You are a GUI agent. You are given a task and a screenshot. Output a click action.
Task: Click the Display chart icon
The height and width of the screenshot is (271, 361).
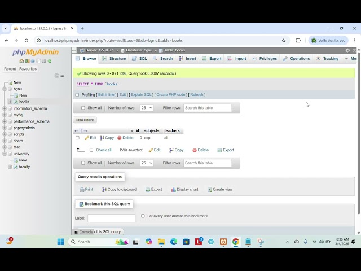(173, 190)
